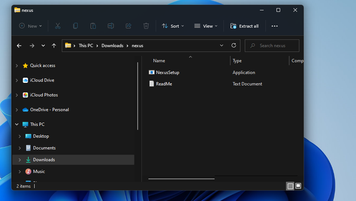Click the Cut scissors icon
Image resolution: width=356 pixels, height=201 pixels.
[57, 26]
